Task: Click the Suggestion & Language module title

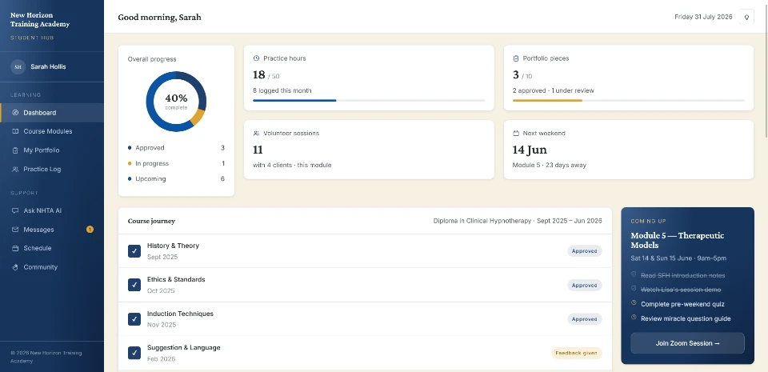Action: click(184, 347)
